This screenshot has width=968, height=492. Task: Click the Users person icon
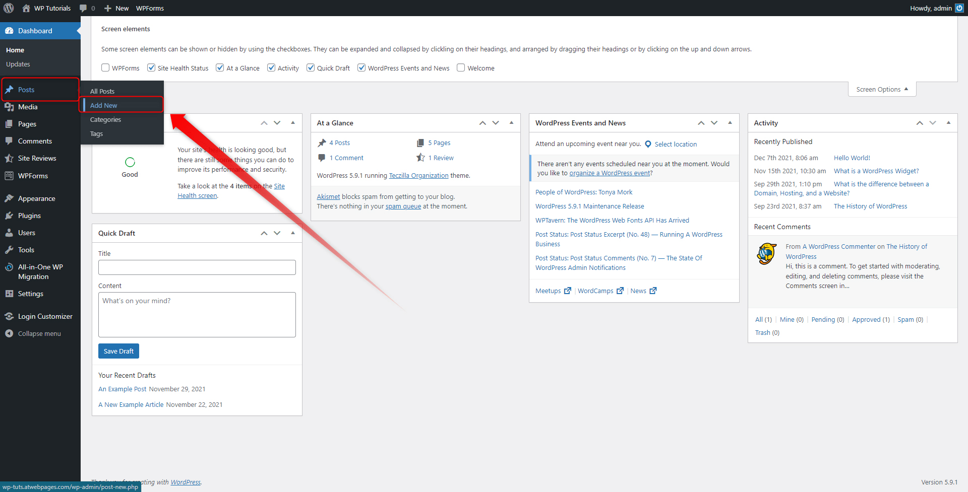click(x=9, y=233)
